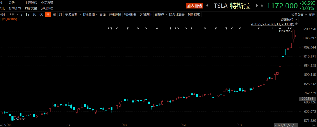Viewport: 317px width, 127px height.
Task: Open 内部交易 insider trading
Action: (x=31, y=8)
